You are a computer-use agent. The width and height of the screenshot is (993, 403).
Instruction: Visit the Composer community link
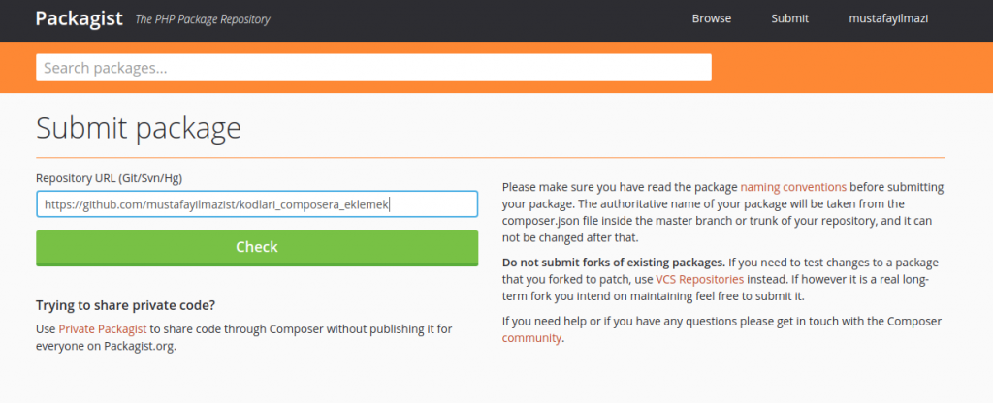click(531, 338)
